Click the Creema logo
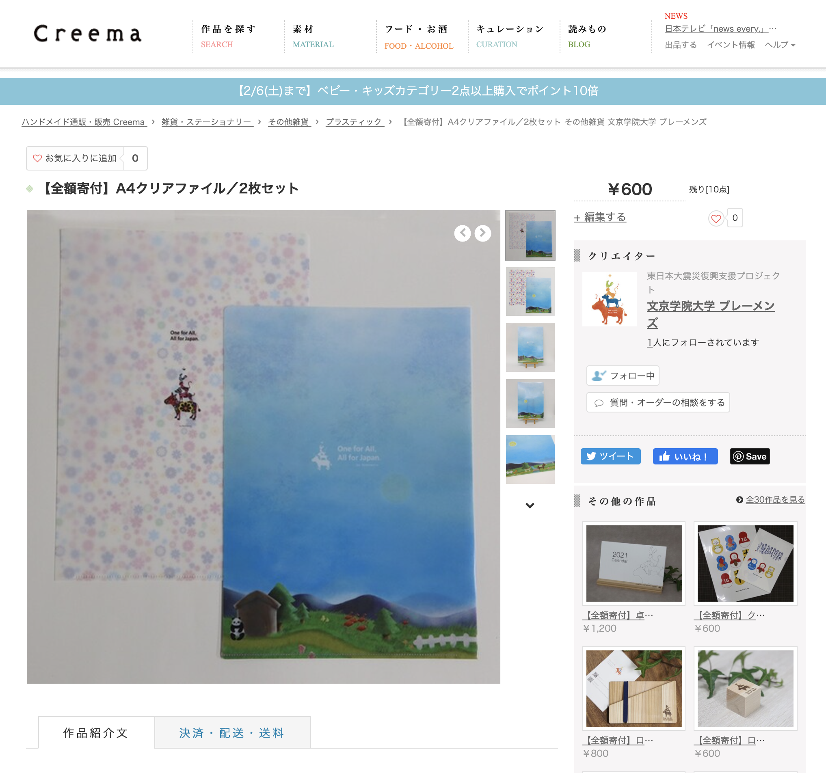 88,34
